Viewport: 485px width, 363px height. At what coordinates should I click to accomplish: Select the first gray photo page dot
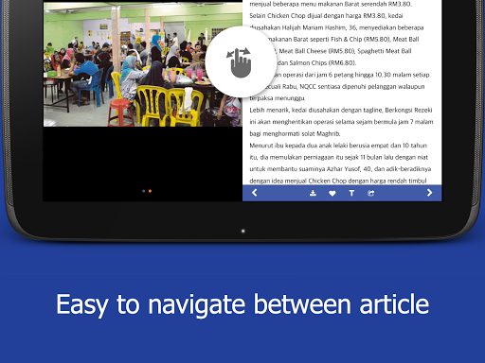pyautogui.click(x=144, y=191)
